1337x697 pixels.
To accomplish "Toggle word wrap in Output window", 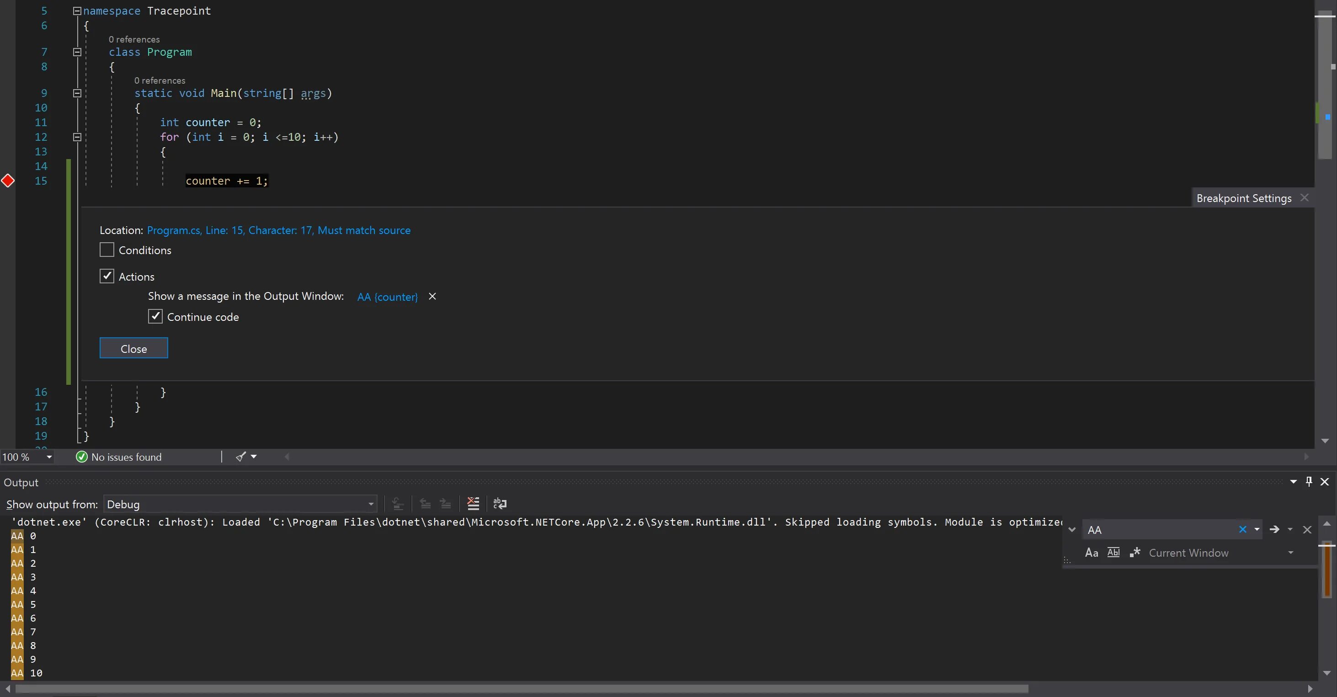I will [x=500, y=503].
